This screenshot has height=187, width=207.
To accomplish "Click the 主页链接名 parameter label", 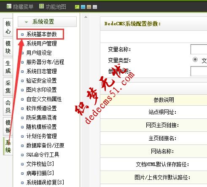I will click(162, 138).
